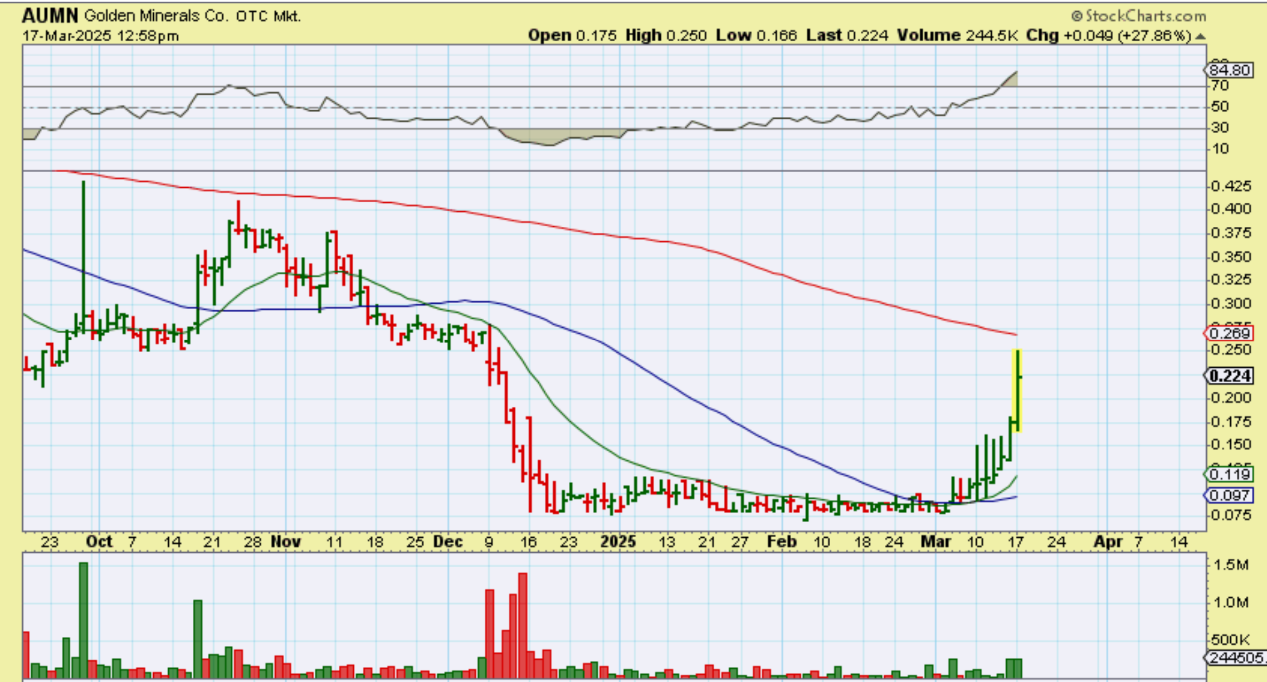Click the green 0.119 moving average tag
The image size is (1267, 682).
1229,474
